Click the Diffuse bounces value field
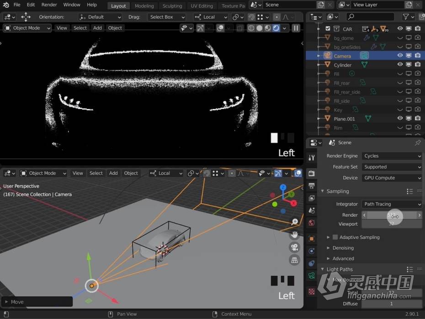Viewport: 425px width, 319px height. tap(392, 303)
